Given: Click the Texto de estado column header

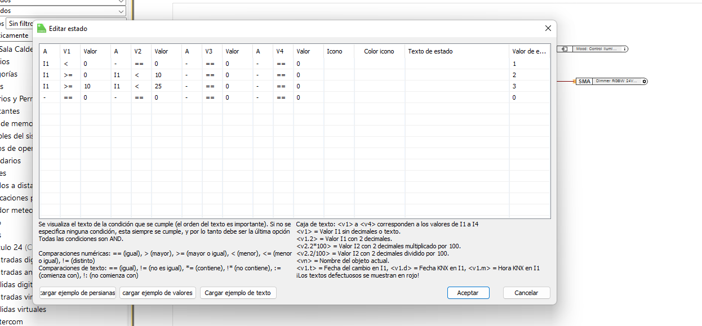Looking at the screenshot, I should click(457, 51).
